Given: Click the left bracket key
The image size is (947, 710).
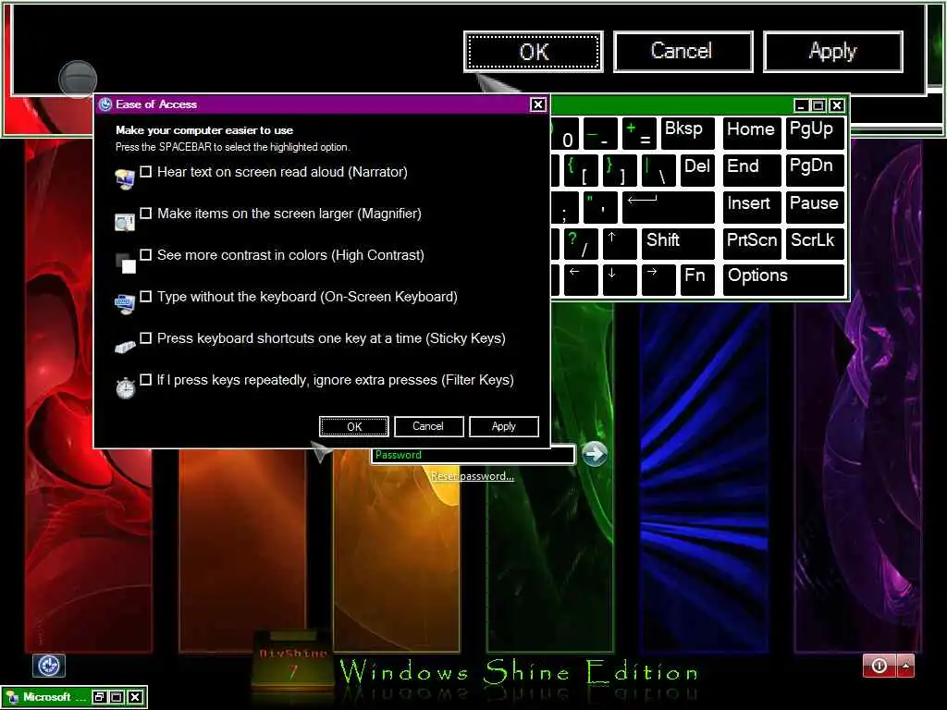Looking at the screenshot, I should 581,170.
